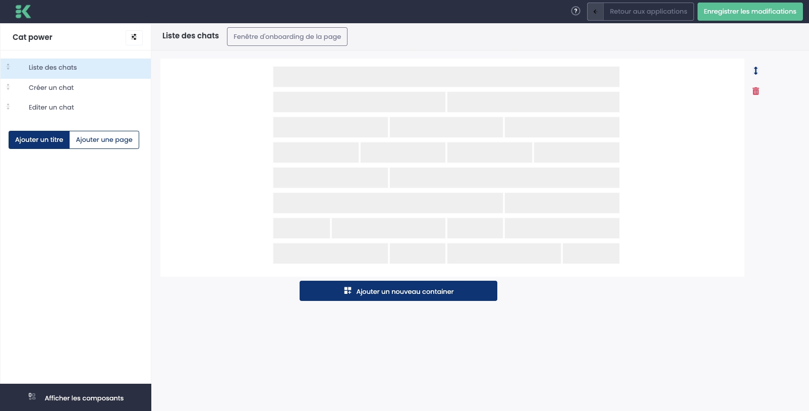The width and height of the screenshot is (809, 411).
Task: Select the Liste des chats page
Action: (53, 68)
